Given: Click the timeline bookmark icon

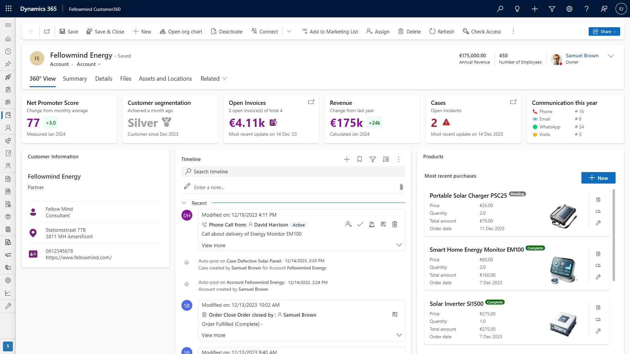Looking at the screenshot, I should tap(360, 159).
